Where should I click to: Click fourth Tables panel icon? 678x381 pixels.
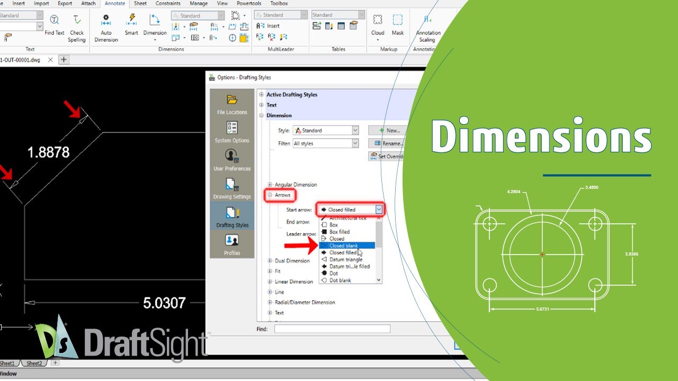tap(353, 26)
